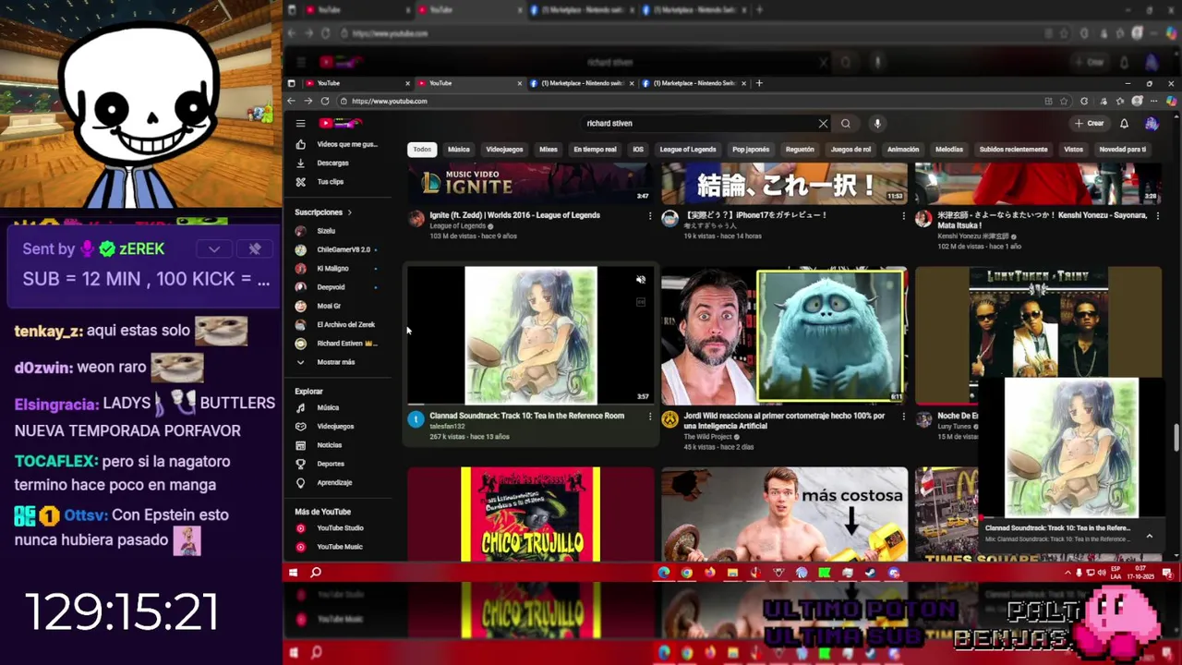Open options for iPhone17 review video
Screen dimensions: 1182x665
click(x=904, y=216)
